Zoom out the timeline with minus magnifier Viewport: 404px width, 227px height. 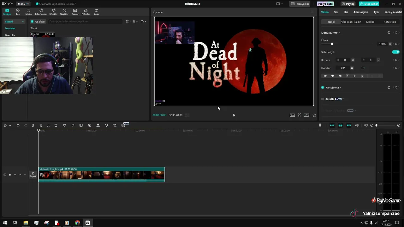372,125
